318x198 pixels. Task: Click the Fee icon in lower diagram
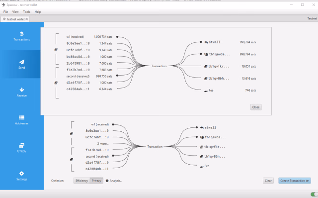pos(202,166)
